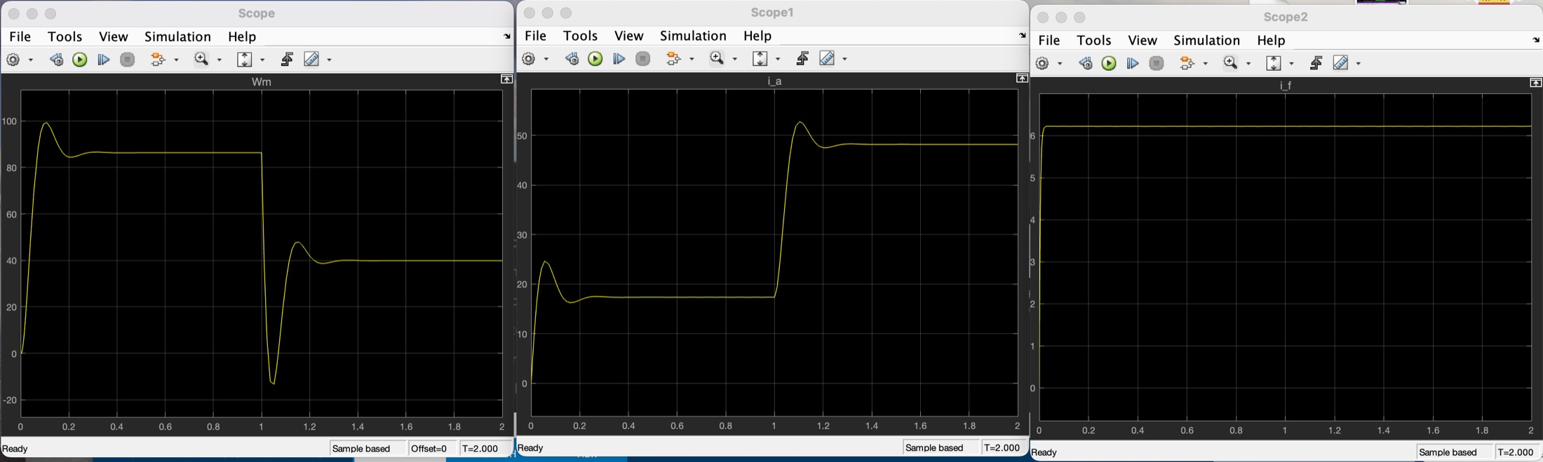The width and height of the screenshot is (1543, 462).
Task: Click toolbar dock arrow in Scope1 window
Action: [x=1023, y=36]
